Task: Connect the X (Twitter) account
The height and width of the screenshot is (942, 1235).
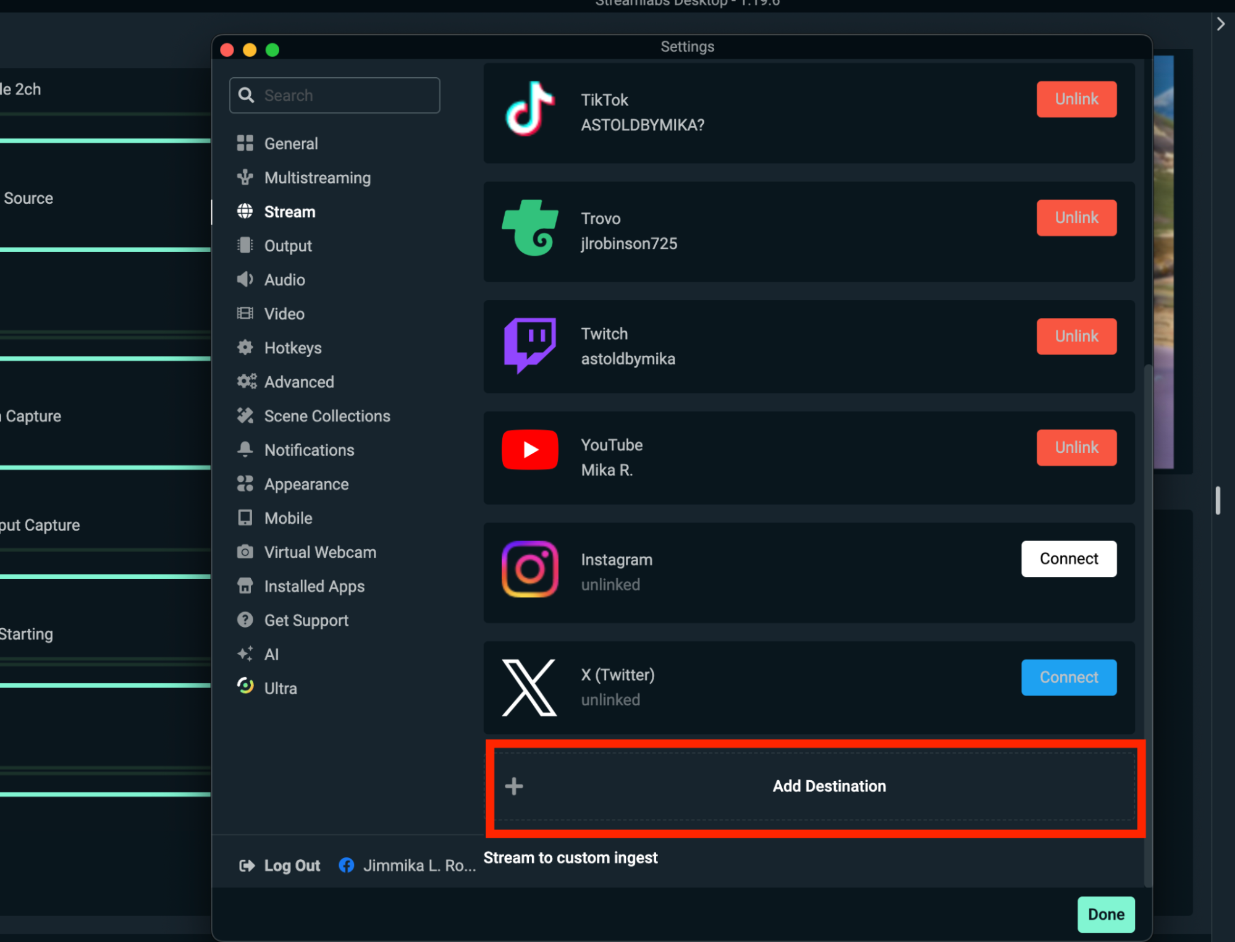Action: tap(1068, 677)
